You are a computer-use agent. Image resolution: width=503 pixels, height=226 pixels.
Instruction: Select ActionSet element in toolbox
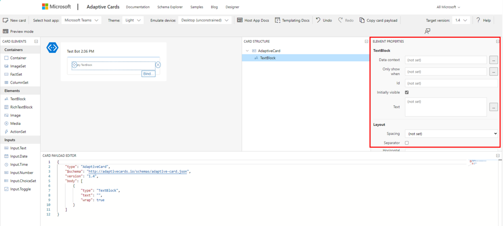click(x=20, y=132)
